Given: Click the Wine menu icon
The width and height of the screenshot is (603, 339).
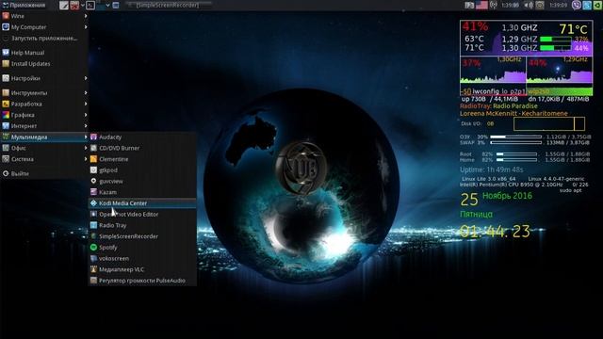Looking at the screenshot, I should (x=6, y=16).
